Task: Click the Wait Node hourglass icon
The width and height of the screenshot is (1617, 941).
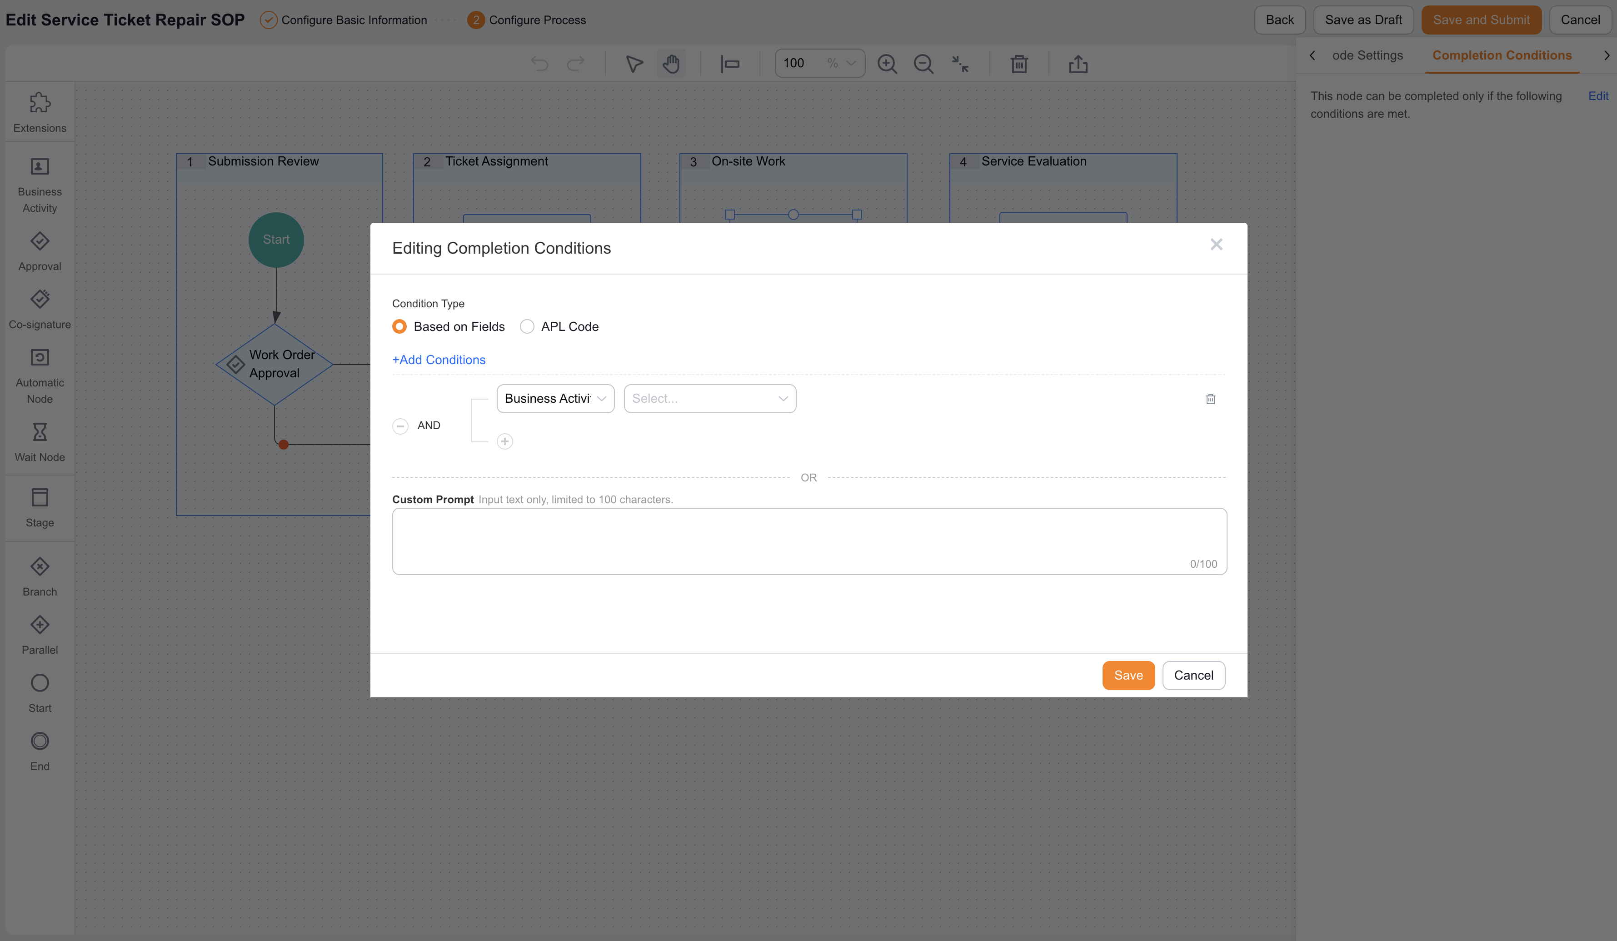Action: pyautogui.click(x=40, y=431)
